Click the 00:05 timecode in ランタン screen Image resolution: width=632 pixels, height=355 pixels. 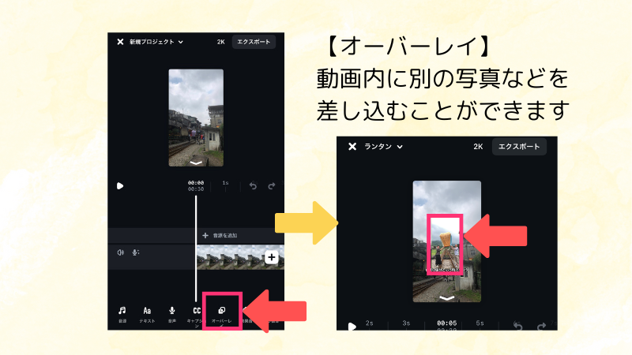(447, 323)
